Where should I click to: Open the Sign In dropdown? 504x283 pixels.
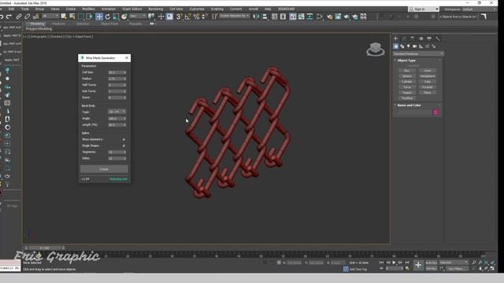coord(424,9)
